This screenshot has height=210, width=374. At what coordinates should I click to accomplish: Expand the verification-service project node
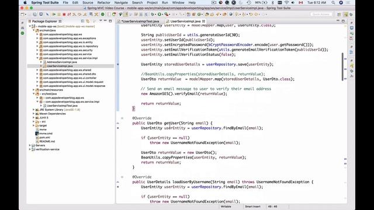pos(30,149)
